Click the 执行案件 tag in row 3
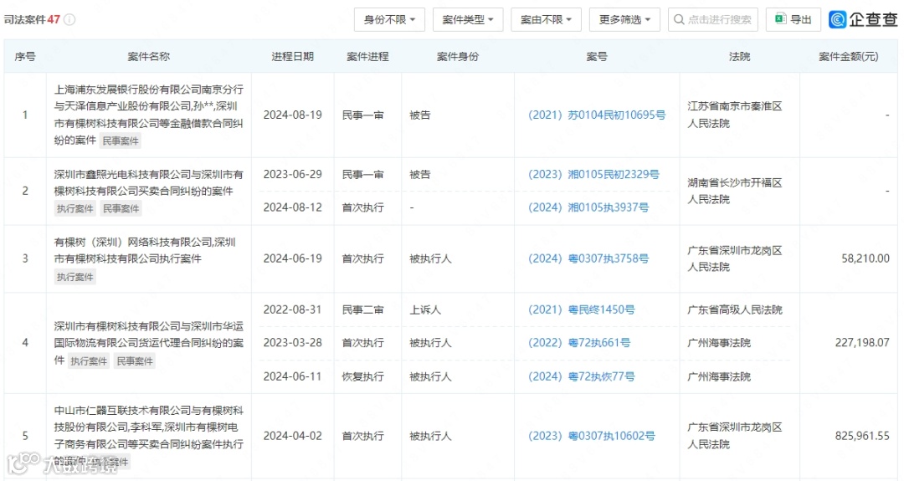The width and height of the screenshot is (904, 481). [x=74, y=277]
